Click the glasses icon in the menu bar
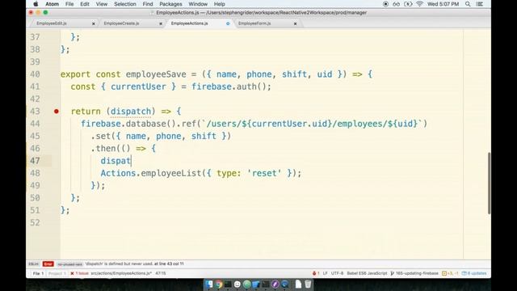517x291 pixels. point(397,4)
